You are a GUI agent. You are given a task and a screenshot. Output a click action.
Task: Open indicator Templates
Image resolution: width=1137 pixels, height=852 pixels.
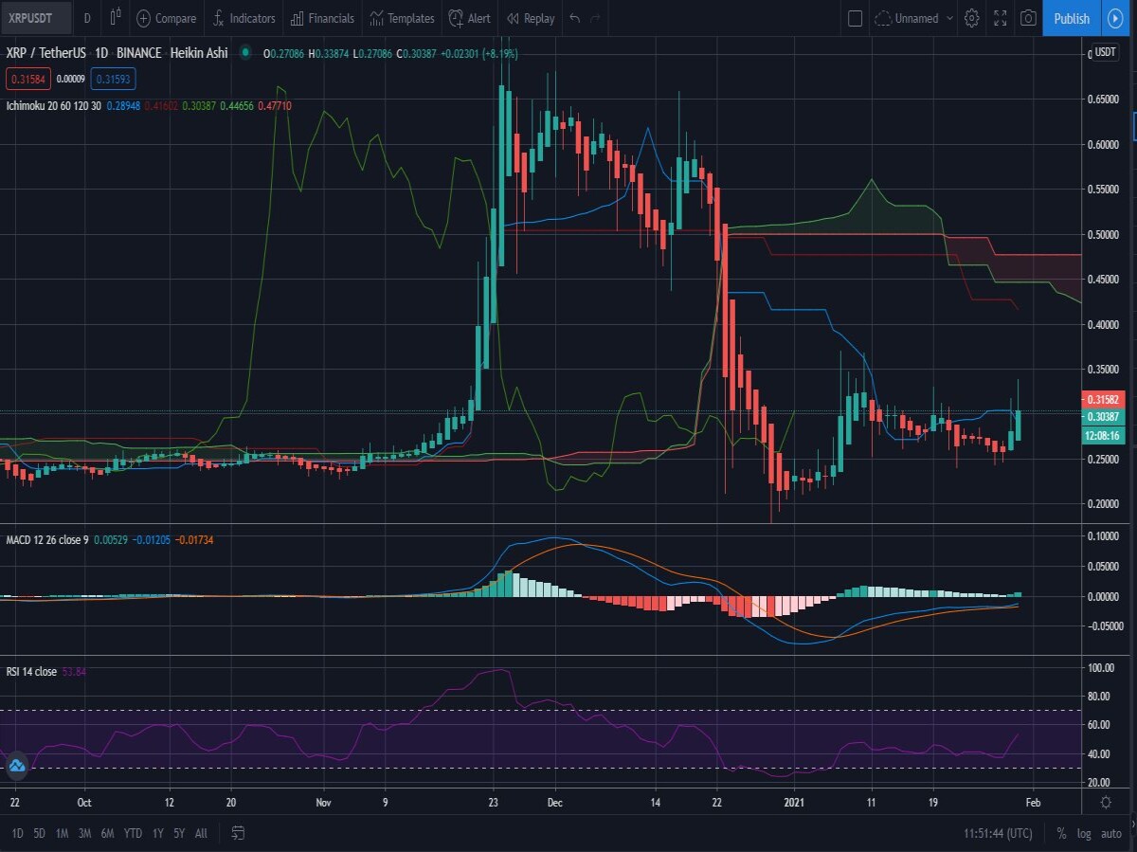pyautogui.click(x=402, y=18)
